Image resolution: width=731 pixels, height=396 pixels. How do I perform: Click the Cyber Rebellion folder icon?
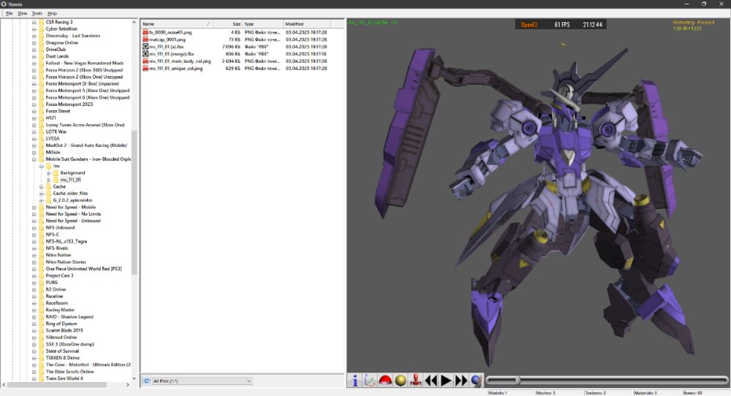pos(41,29)
